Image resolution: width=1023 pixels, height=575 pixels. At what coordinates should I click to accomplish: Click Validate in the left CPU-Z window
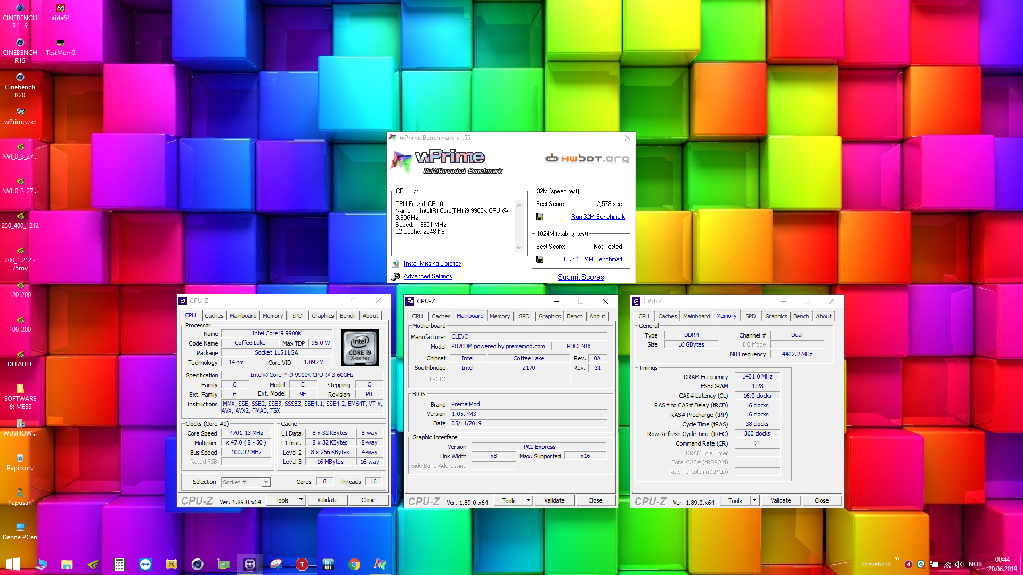(x=327, y=500)
